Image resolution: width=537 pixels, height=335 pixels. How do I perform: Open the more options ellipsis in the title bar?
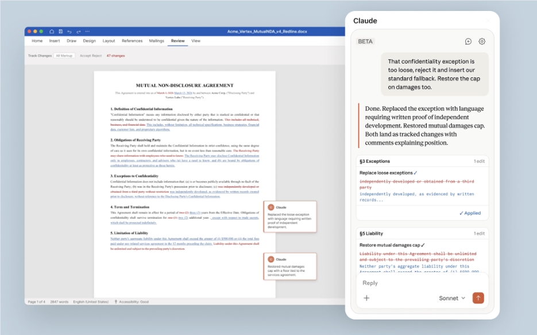(87, 32)
